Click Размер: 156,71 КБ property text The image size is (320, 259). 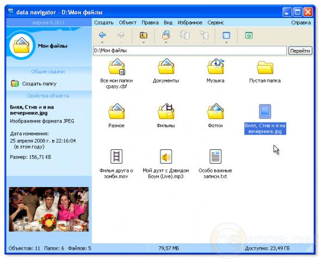tap(31, 157)
